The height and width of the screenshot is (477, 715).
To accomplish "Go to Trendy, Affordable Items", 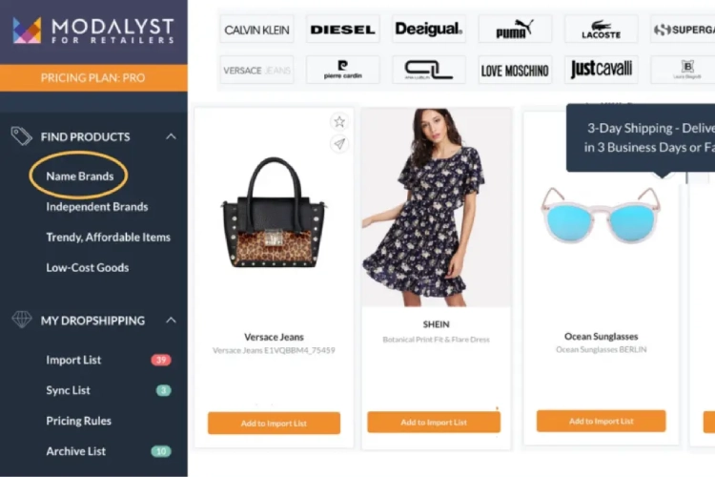I will pos(108,238).
